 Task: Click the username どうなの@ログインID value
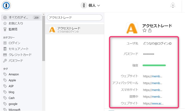[x=157, y=44]
